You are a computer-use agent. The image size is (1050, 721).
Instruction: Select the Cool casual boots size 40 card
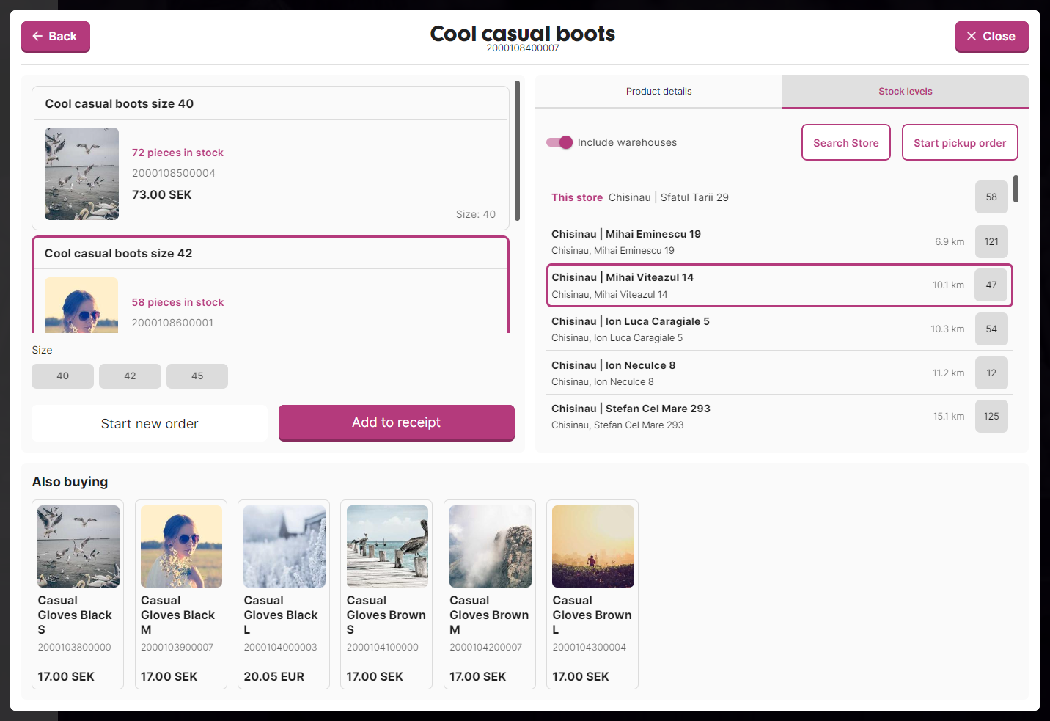point(270,158)
